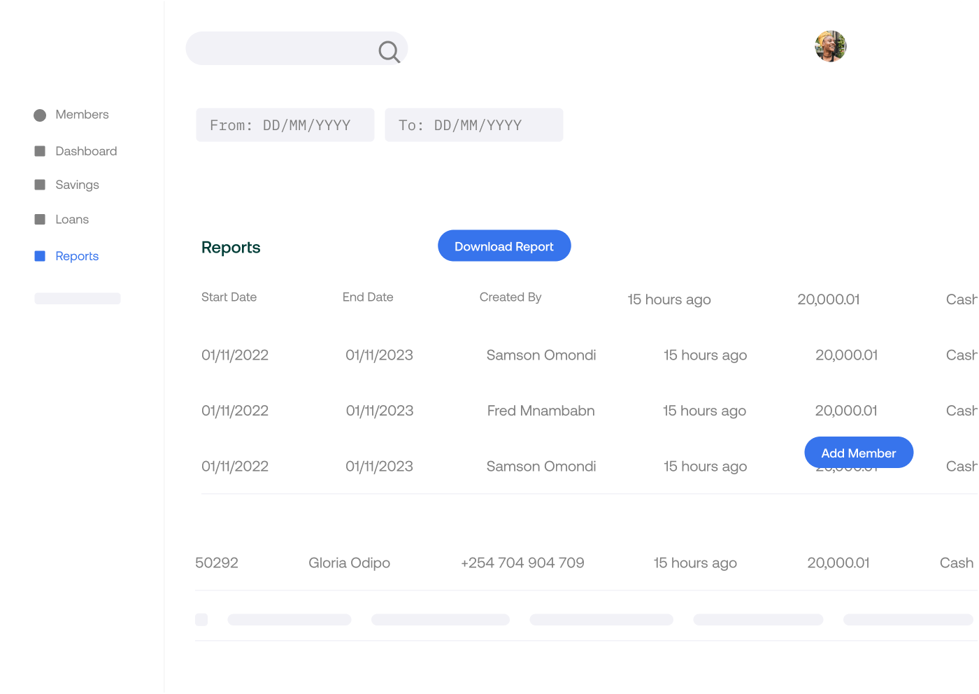The image size is (979, 694).
Task: Open the From date picker field
Action: [285, 125]
